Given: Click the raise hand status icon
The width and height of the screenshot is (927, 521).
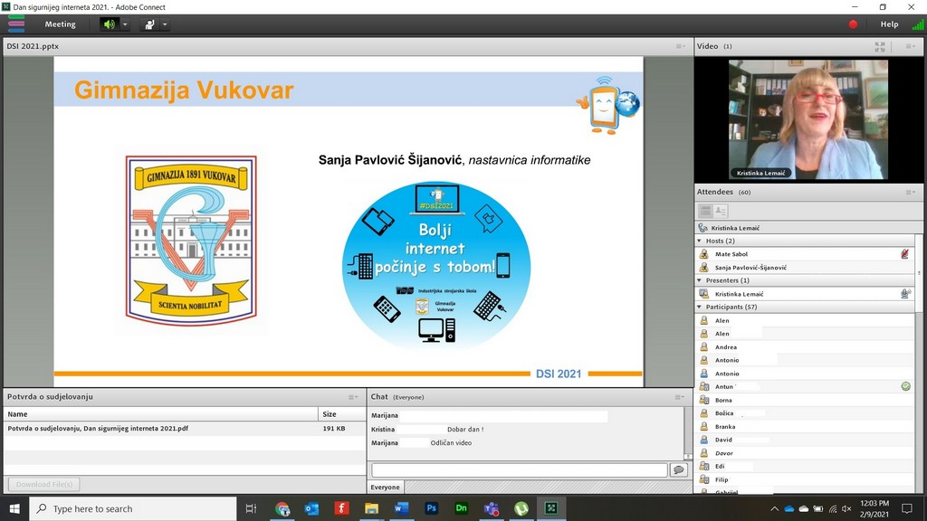Looking at the screenshot, I should coord(149,24).
